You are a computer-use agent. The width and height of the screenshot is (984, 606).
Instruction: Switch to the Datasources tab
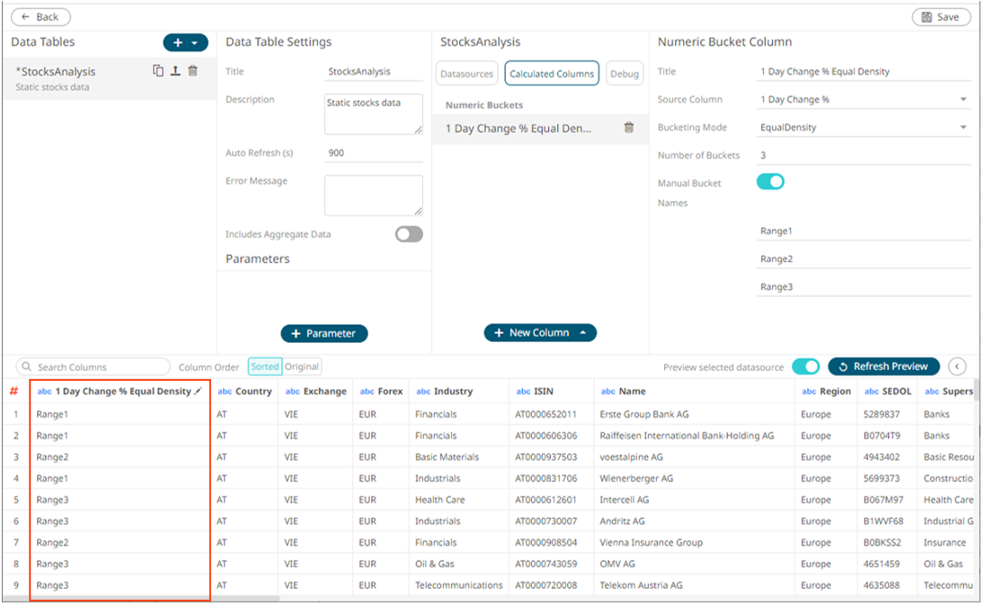[466, 74]
